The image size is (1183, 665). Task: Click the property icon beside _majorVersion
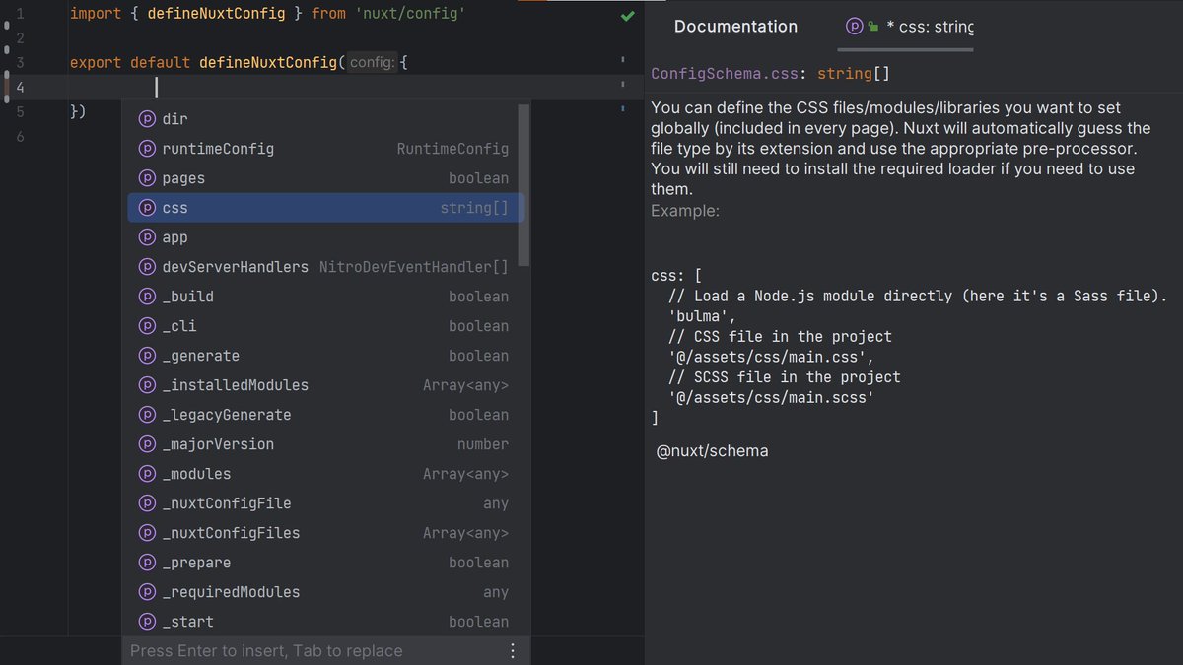click(x=147, y=444)
